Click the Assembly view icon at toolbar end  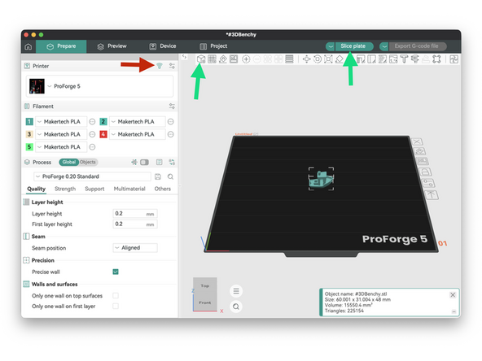[454, 59]
